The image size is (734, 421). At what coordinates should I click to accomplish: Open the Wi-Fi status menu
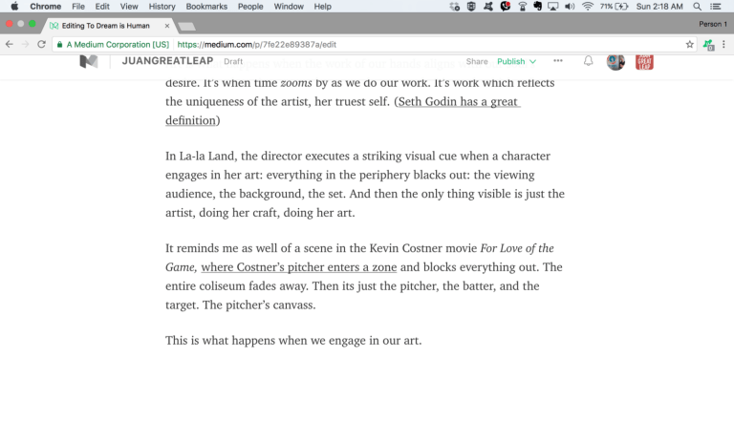tap(587, 7)
